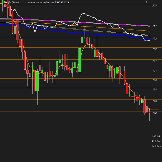This screenshot has width=162, height=162.
Task: Click the 'in 5 Days' caption
Action: 156,146
